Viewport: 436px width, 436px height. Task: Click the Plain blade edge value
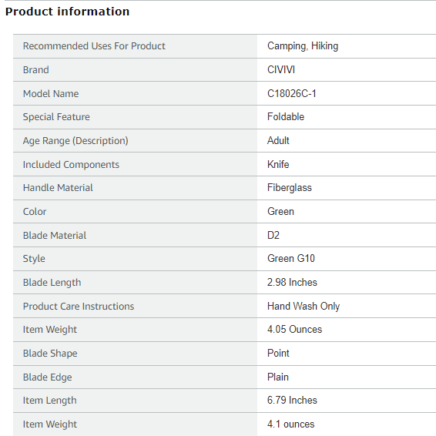pyautogui.click(x=278, y=377)
